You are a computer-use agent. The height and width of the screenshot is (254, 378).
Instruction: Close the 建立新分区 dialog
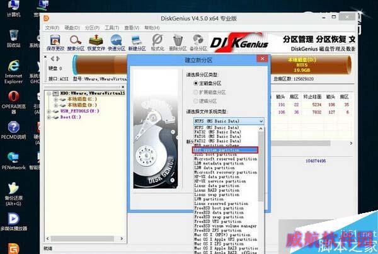coord(262,59)
